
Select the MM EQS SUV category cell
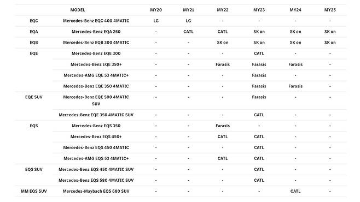tap(34, 191)
